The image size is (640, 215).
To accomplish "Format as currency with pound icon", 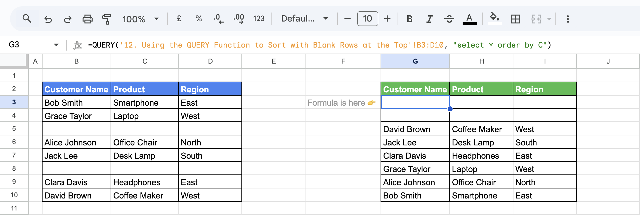I will coord(179,19).
